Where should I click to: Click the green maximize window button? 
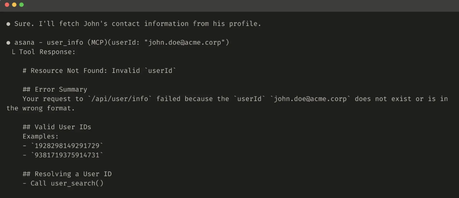point(21,5)
